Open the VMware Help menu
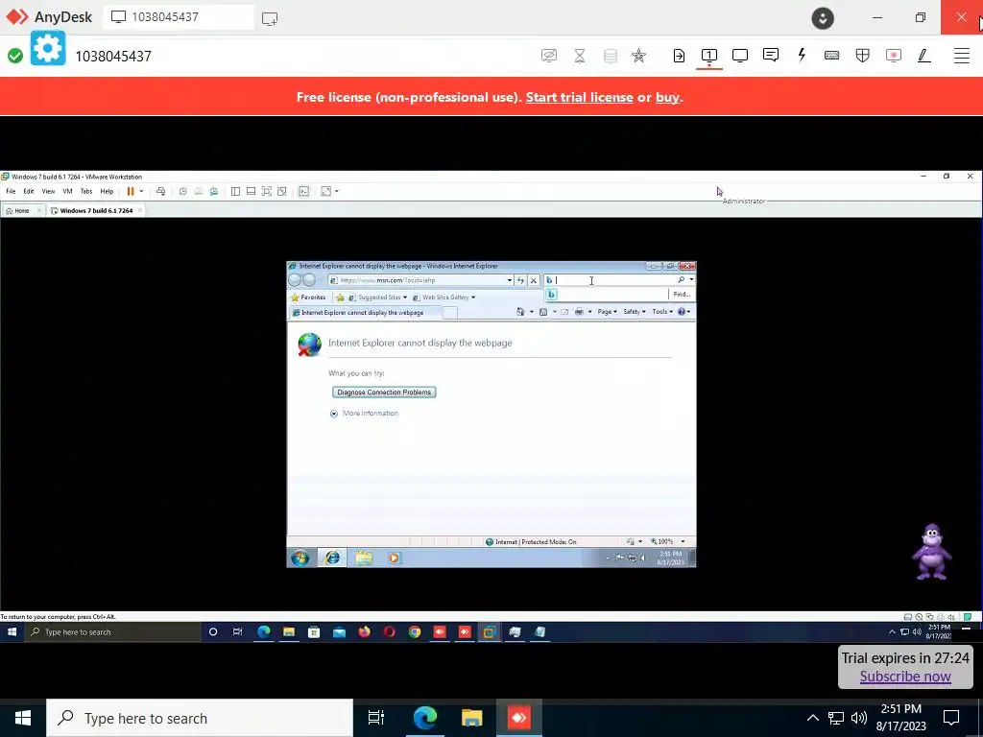The height and width of the screenshot is (737, 983). [x=107, y=191]
